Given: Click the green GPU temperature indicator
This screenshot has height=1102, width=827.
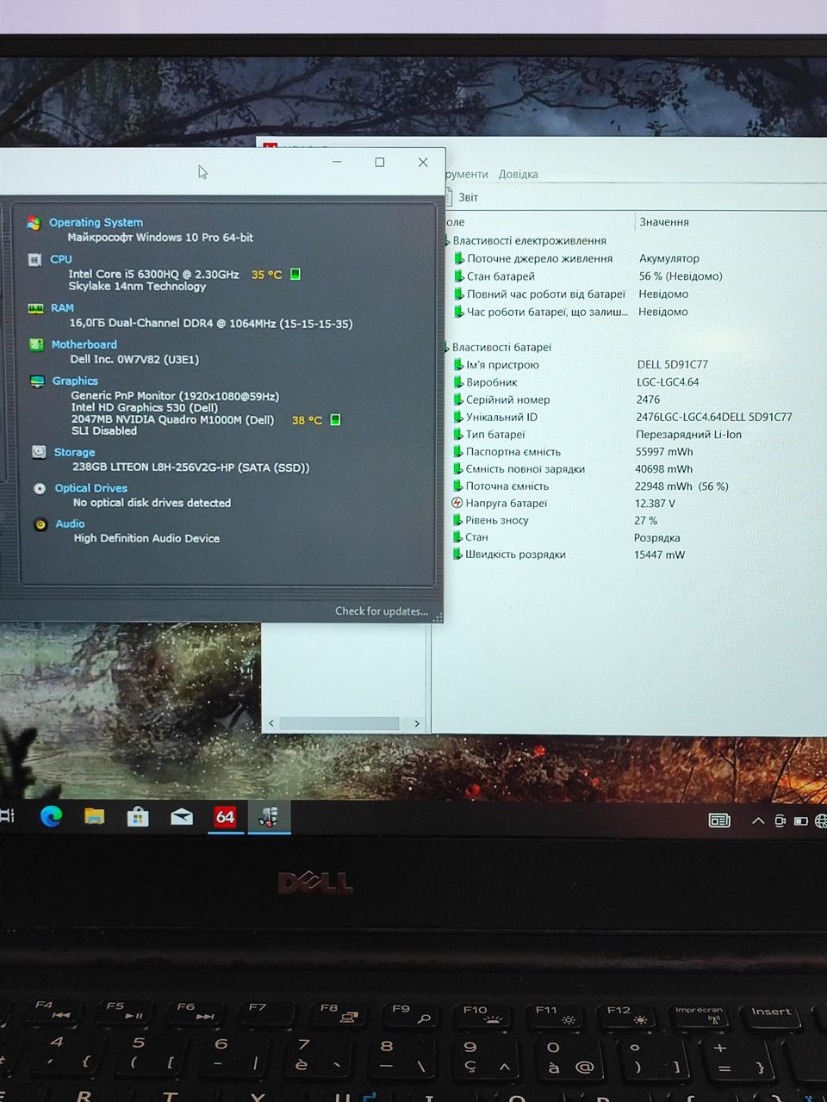Looking at the screenshot, I should (336, 419).
